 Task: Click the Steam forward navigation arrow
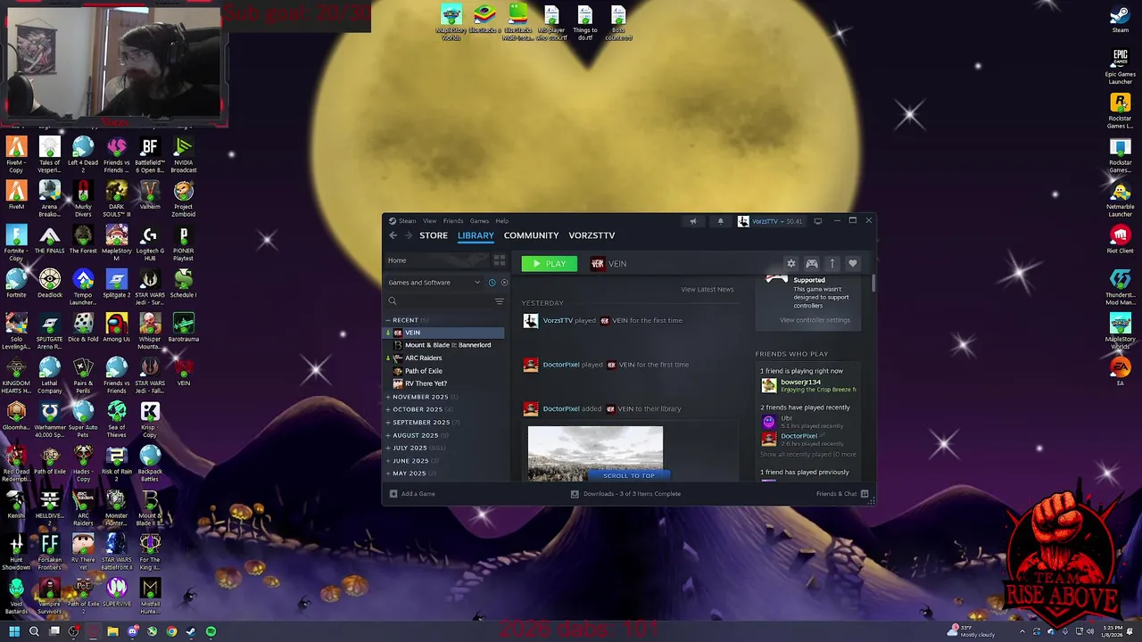[x=409, y=235]
